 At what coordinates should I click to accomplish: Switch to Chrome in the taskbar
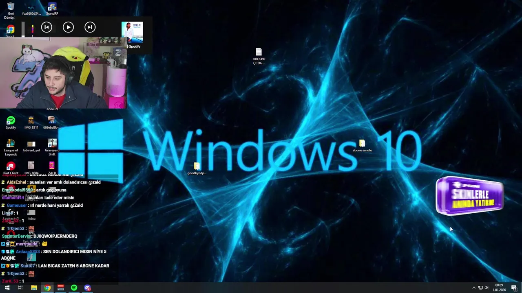click(x=47, y=288)
